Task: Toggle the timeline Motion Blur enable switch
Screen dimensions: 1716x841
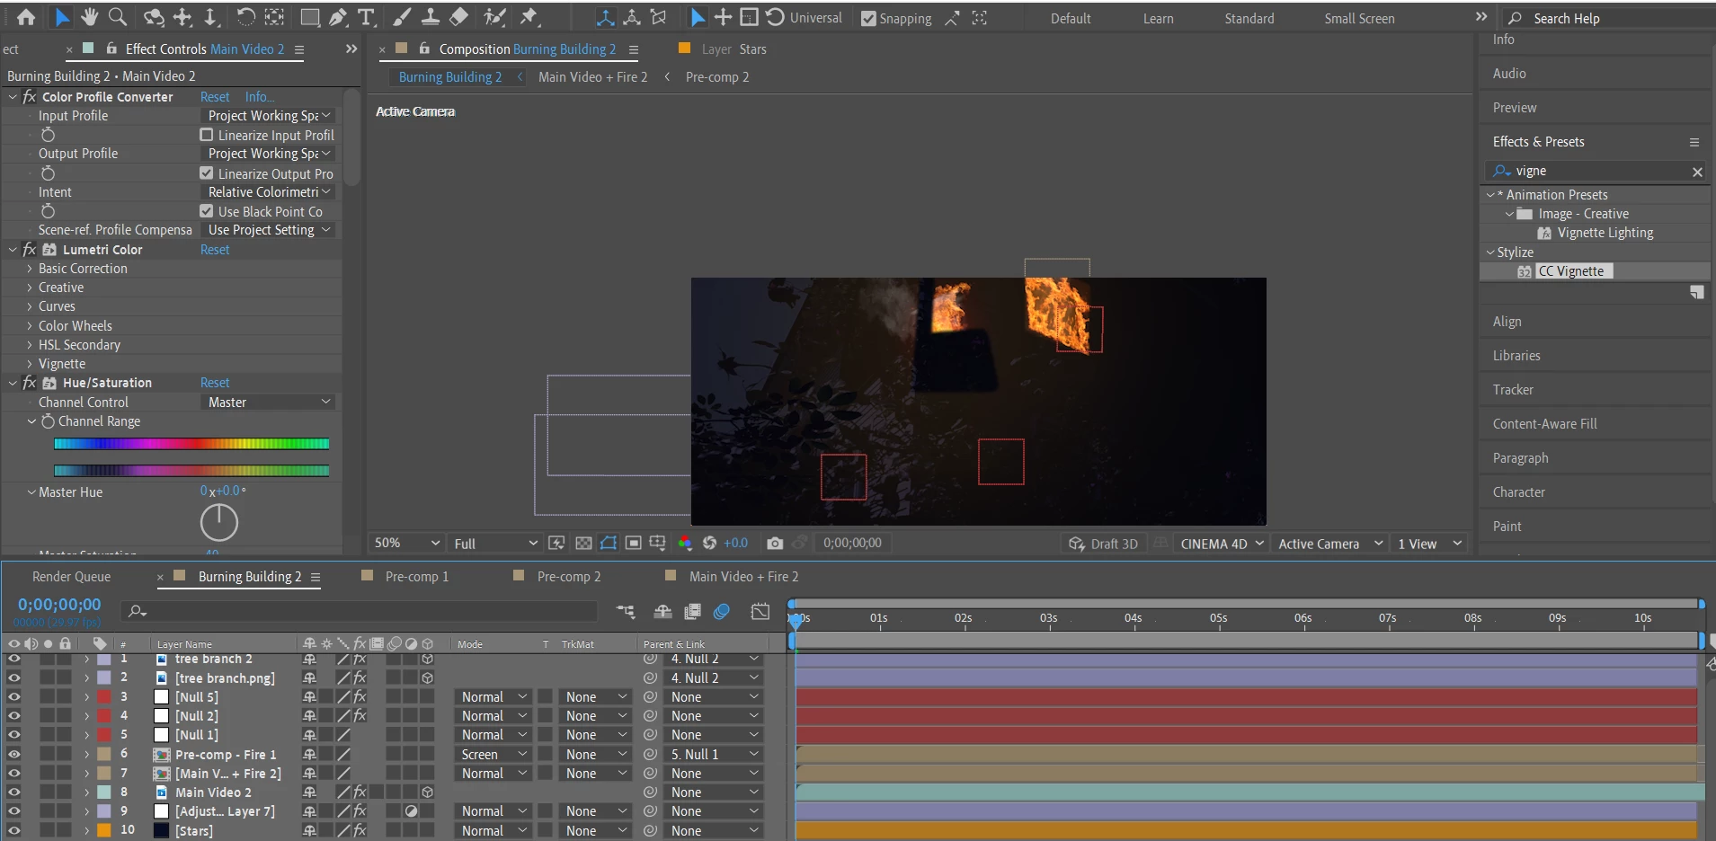Action: 721,612
